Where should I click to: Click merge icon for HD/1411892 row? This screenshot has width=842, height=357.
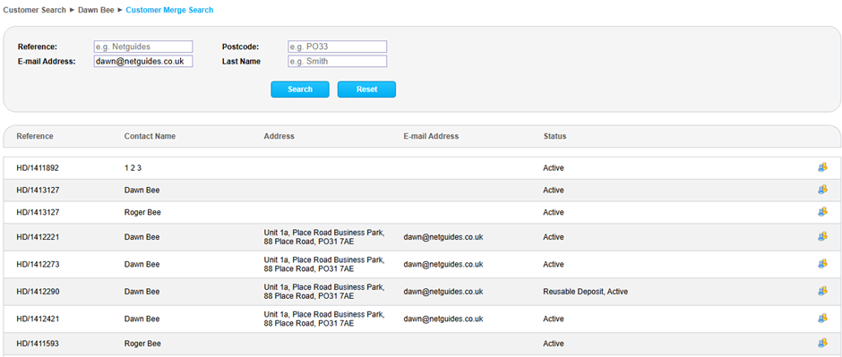pos(822,168)
